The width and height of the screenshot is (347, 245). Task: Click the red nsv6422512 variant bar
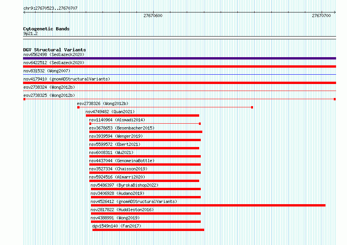pyautogui.click(x=179, y=66)
